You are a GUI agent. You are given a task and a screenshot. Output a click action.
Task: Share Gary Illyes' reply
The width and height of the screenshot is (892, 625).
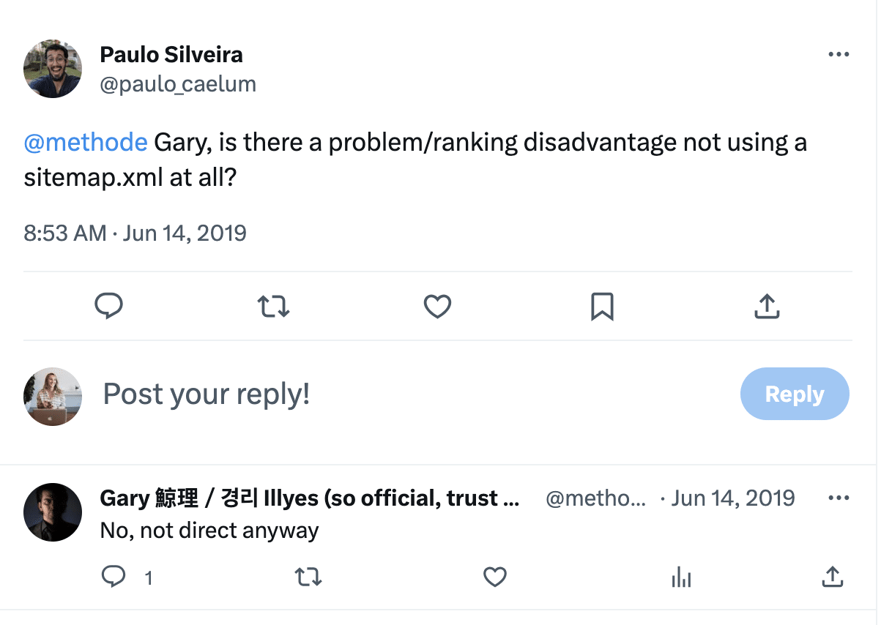coord(832,578)
